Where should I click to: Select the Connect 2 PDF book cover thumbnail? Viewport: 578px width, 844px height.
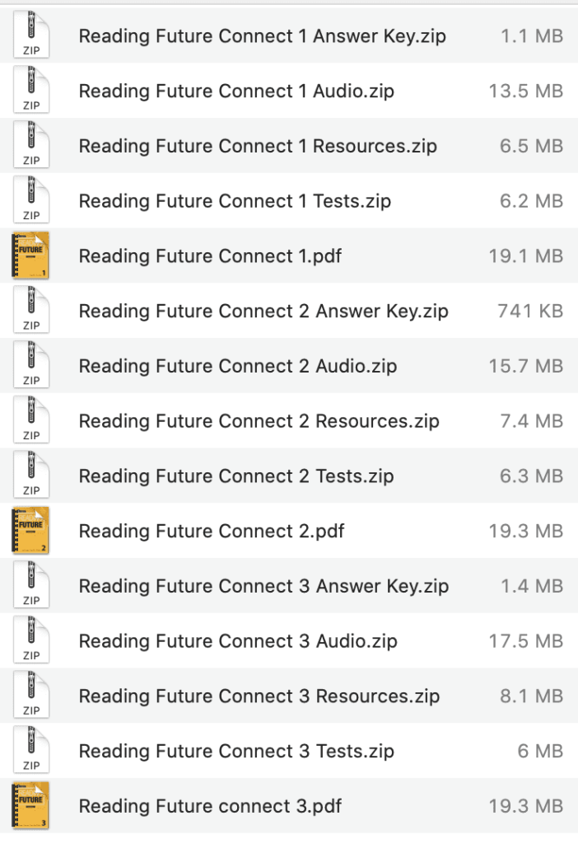(30, 531)
